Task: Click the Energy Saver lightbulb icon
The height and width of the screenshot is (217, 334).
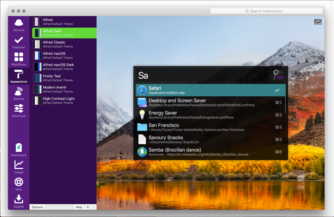Action: (x=142, y=115)
